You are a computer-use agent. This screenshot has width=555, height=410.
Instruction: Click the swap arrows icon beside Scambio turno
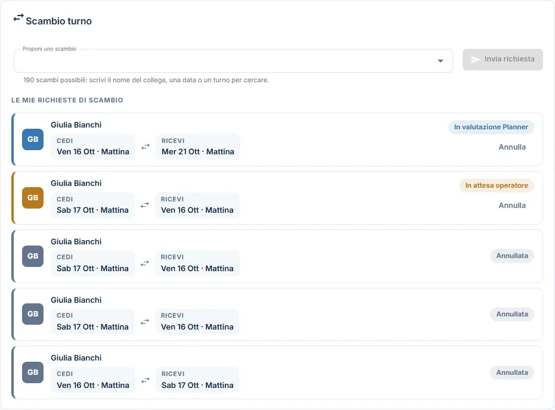(18, 18)
